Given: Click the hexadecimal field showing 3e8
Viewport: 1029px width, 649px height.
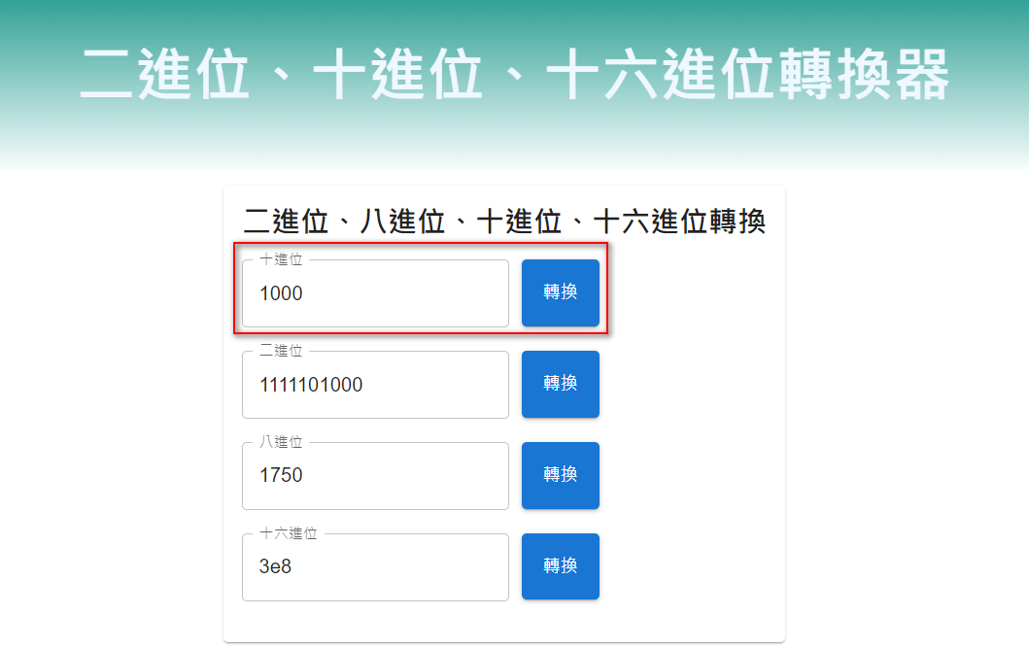Looking at the screenshot, I should click(374, 566).
